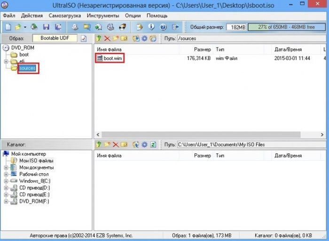Expand CD привод(E:) node
This screenshot has height=241, width=329.
(x=6, y=195)
